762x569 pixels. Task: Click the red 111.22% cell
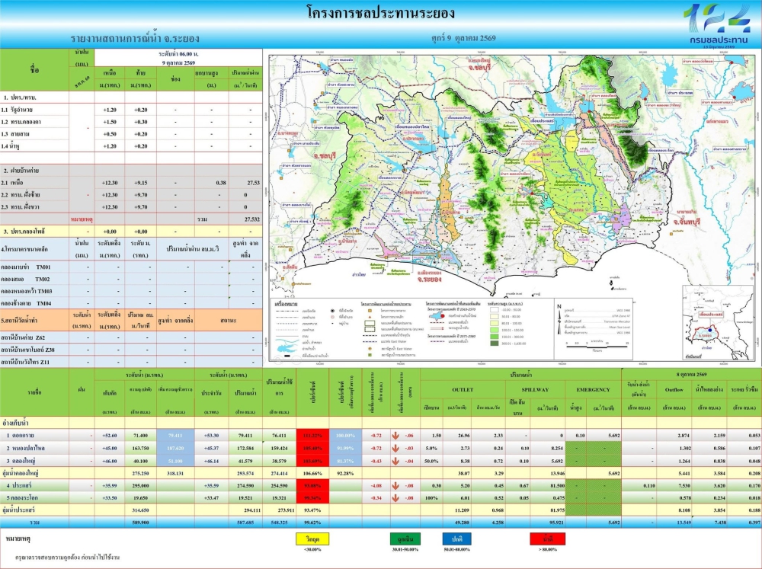[x=312, y=436]
